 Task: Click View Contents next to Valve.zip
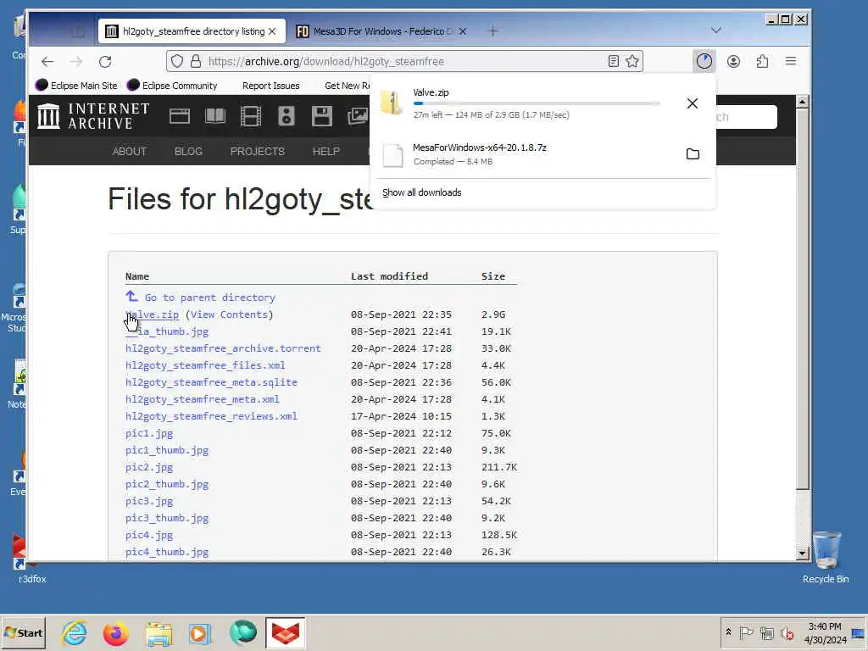pos(231,314)
